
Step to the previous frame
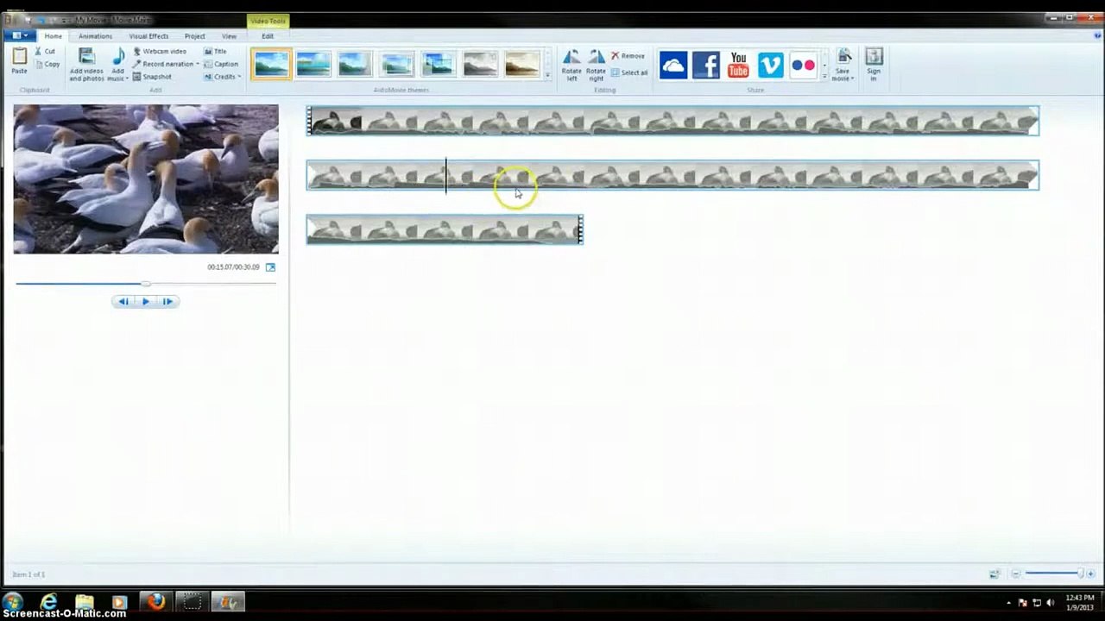coord(123,301)
